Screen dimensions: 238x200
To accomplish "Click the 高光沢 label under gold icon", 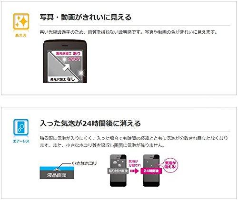I will click(x=21, y=35).
